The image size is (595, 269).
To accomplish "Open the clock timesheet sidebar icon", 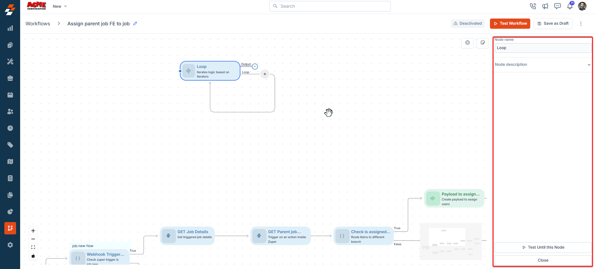I will coord(10,128).
